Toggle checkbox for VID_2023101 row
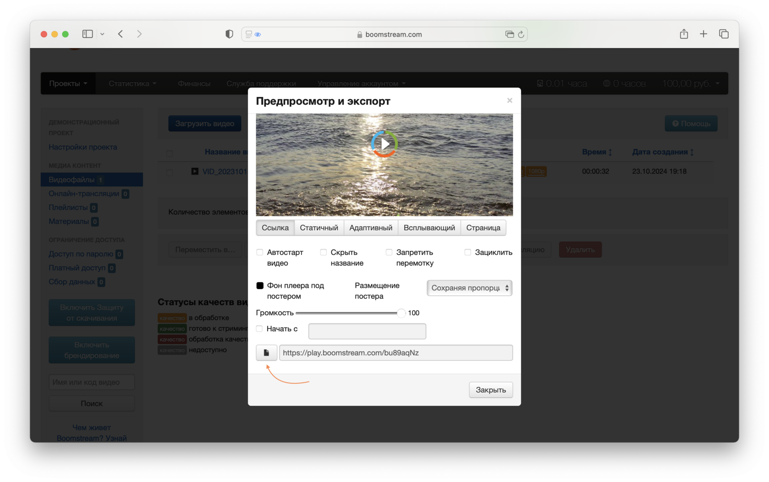 (x=170, y=172)
